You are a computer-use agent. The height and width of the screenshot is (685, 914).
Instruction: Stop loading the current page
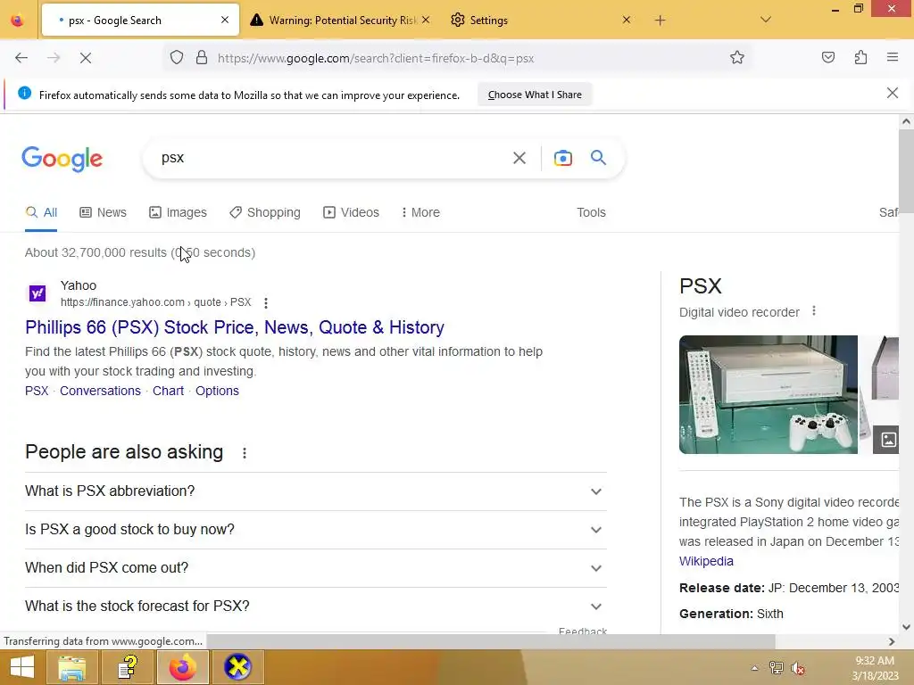(85, 58)
